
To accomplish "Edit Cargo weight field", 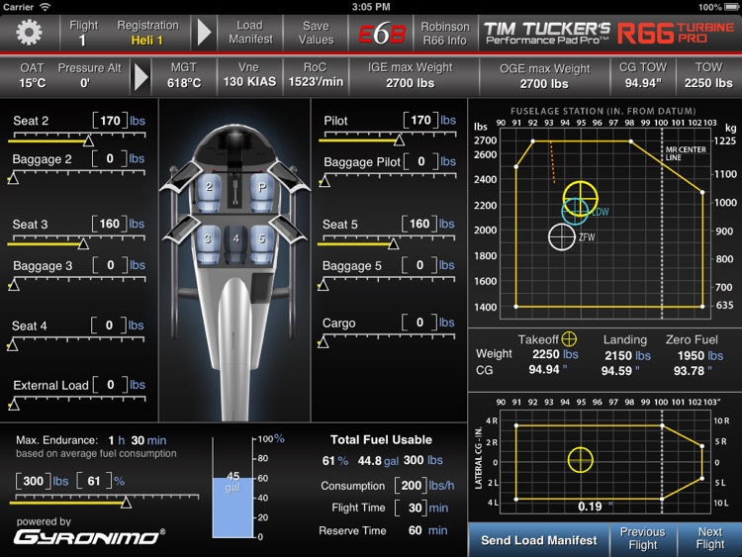I will [419, 323].
